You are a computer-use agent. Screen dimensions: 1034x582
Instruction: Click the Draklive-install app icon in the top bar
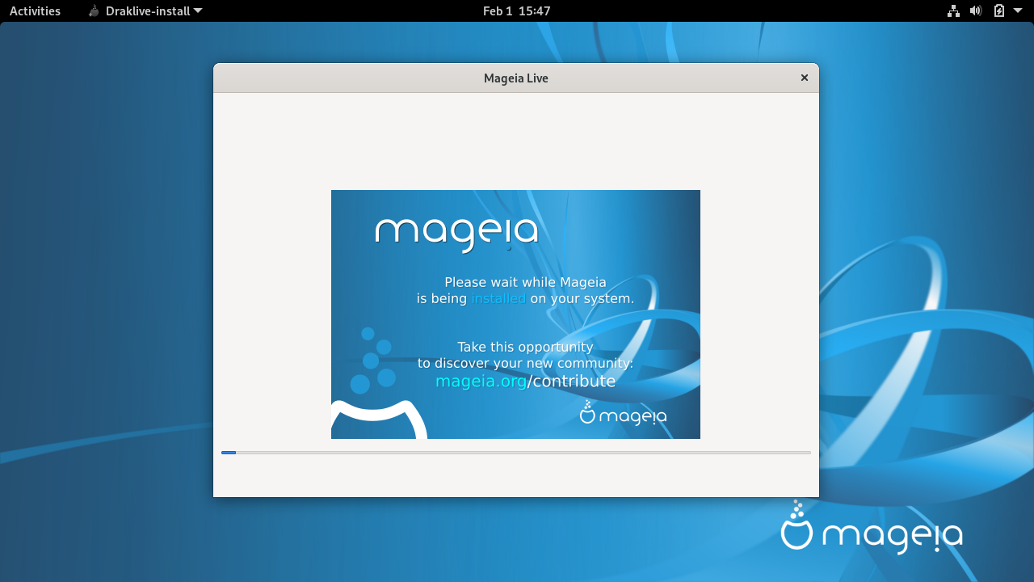pyautogui.click(x=95, y=11)
